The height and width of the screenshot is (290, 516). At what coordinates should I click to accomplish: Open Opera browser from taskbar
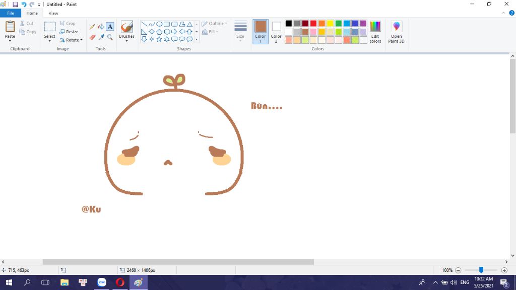[x=120, y=282]
